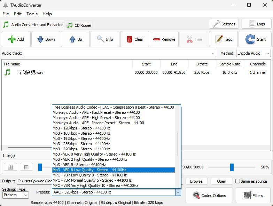Select the 示例音频.wav file row

pos(136,72)
